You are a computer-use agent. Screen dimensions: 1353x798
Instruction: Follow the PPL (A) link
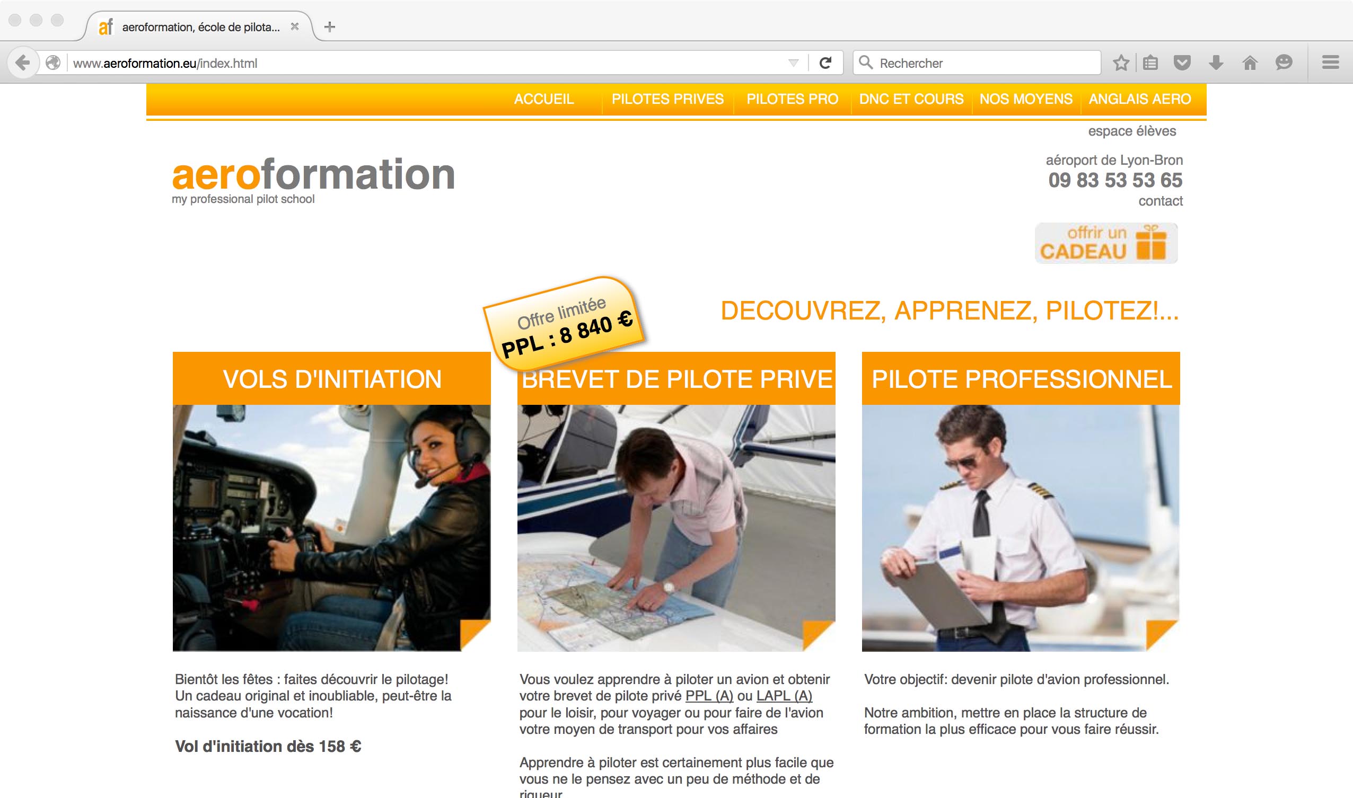709,696
